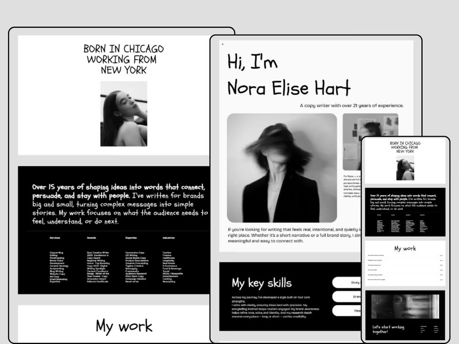Click "BORN IN CHICAGO" heading in left window
The image size is (459, 344).
point(124,59)
